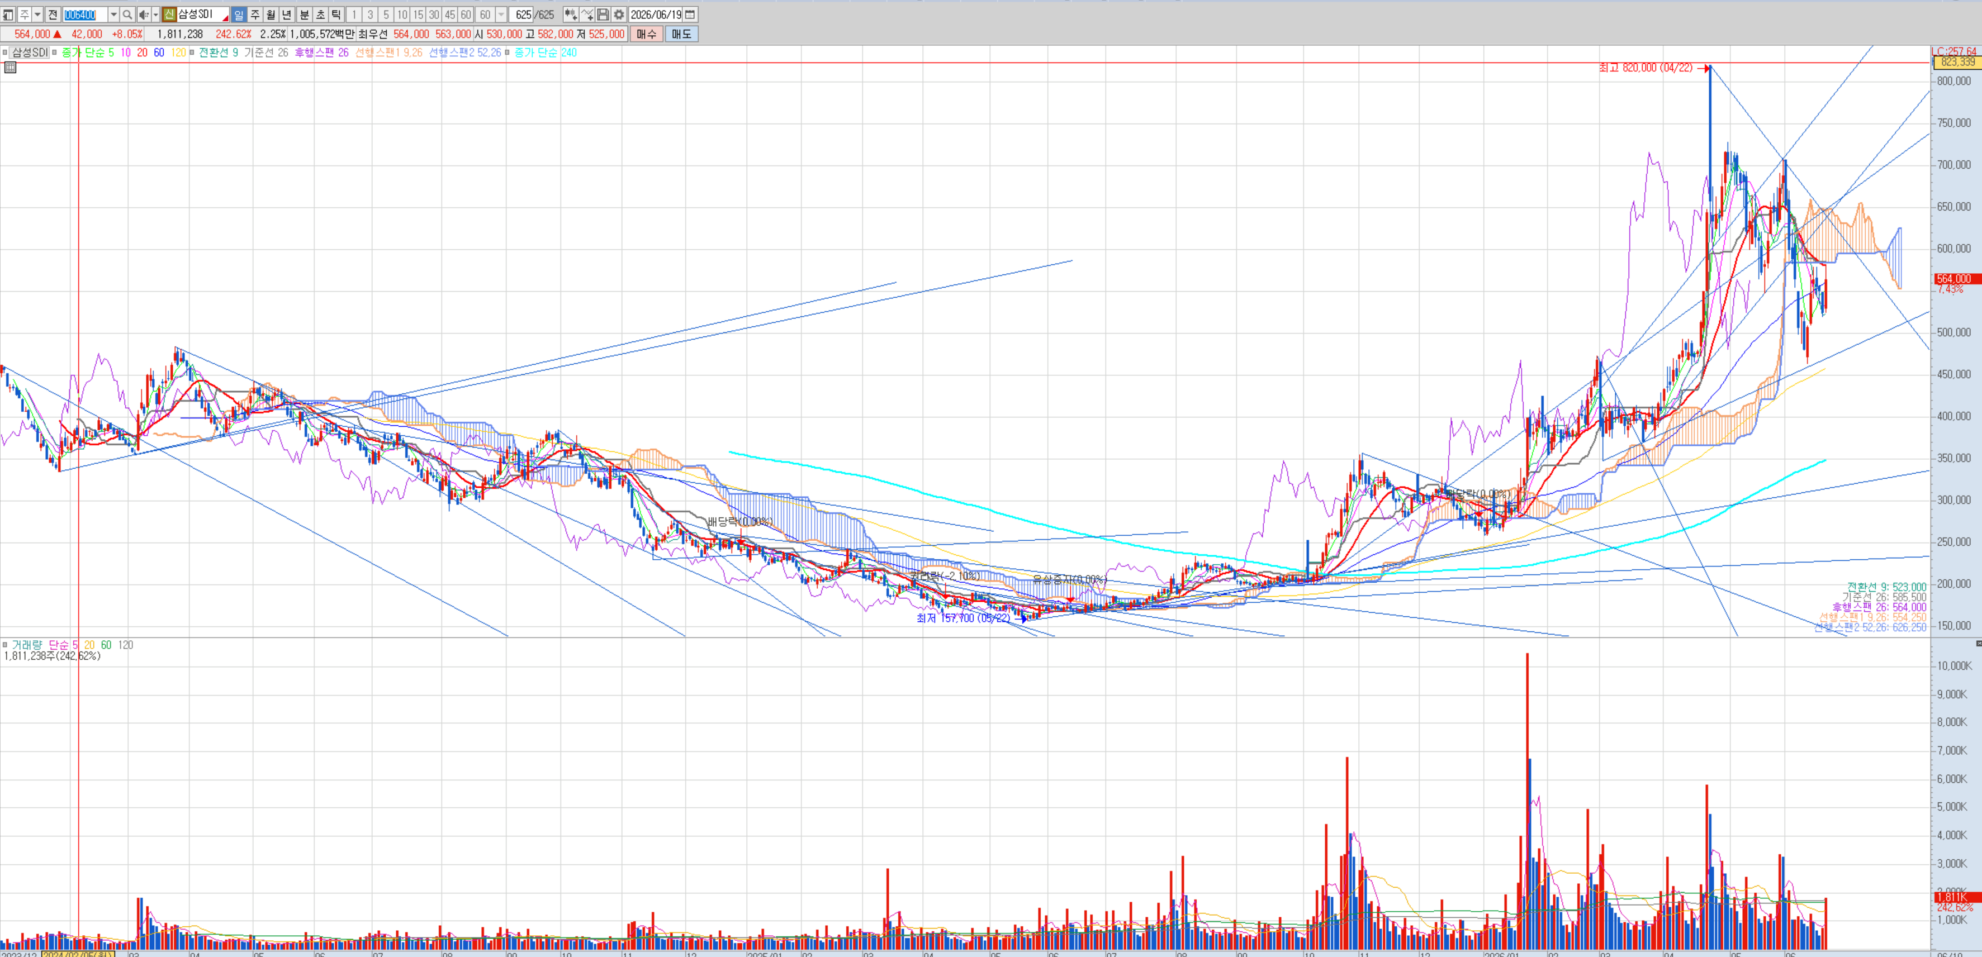This screenshot has width=1982, height=957.
Task: Select the 분 minute period
Action: point(304,15)
